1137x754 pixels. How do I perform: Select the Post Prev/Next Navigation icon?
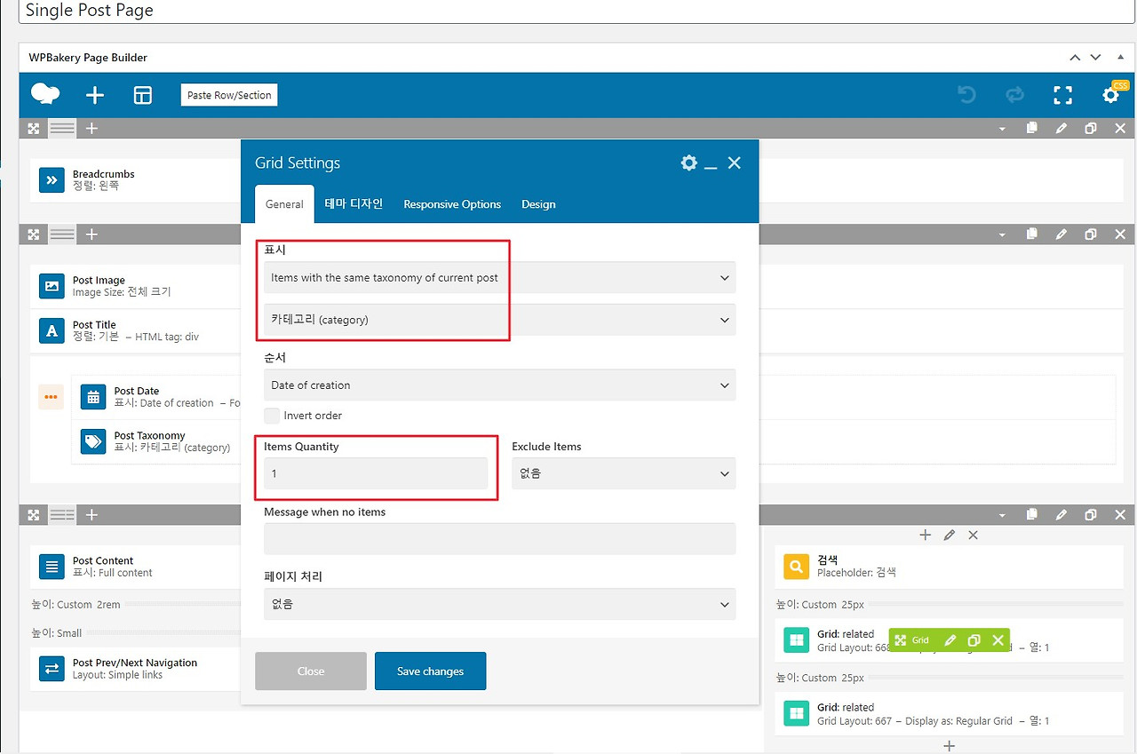click(x=52, y=668)
